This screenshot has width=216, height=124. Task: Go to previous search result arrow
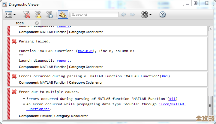[123, 14]
